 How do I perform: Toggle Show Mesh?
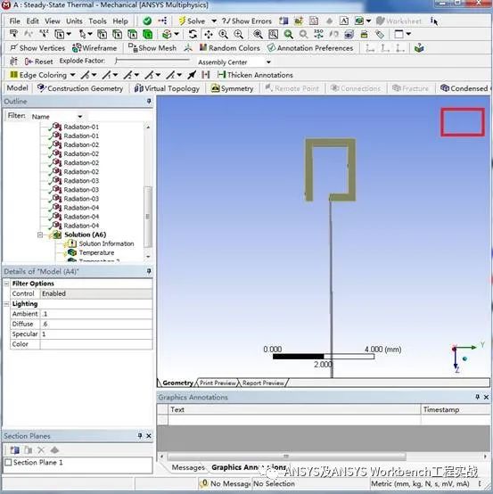[152, 48]
